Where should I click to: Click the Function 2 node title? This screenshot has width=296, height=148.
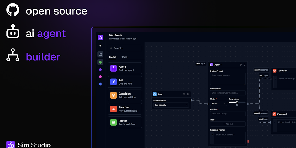(x=282, y=114)
